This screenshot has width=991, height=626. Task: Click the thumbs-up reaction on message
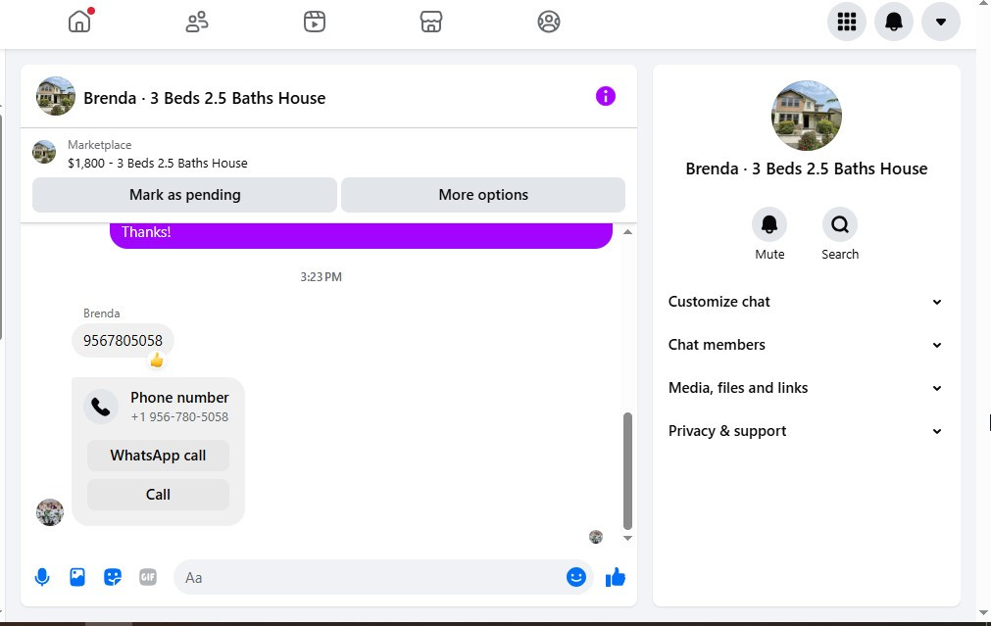coord(156,361)
